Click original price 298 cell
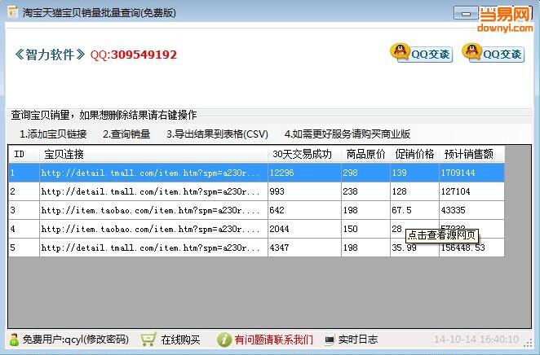This screenshot has height=355, width=540. [x=365, y=173]
